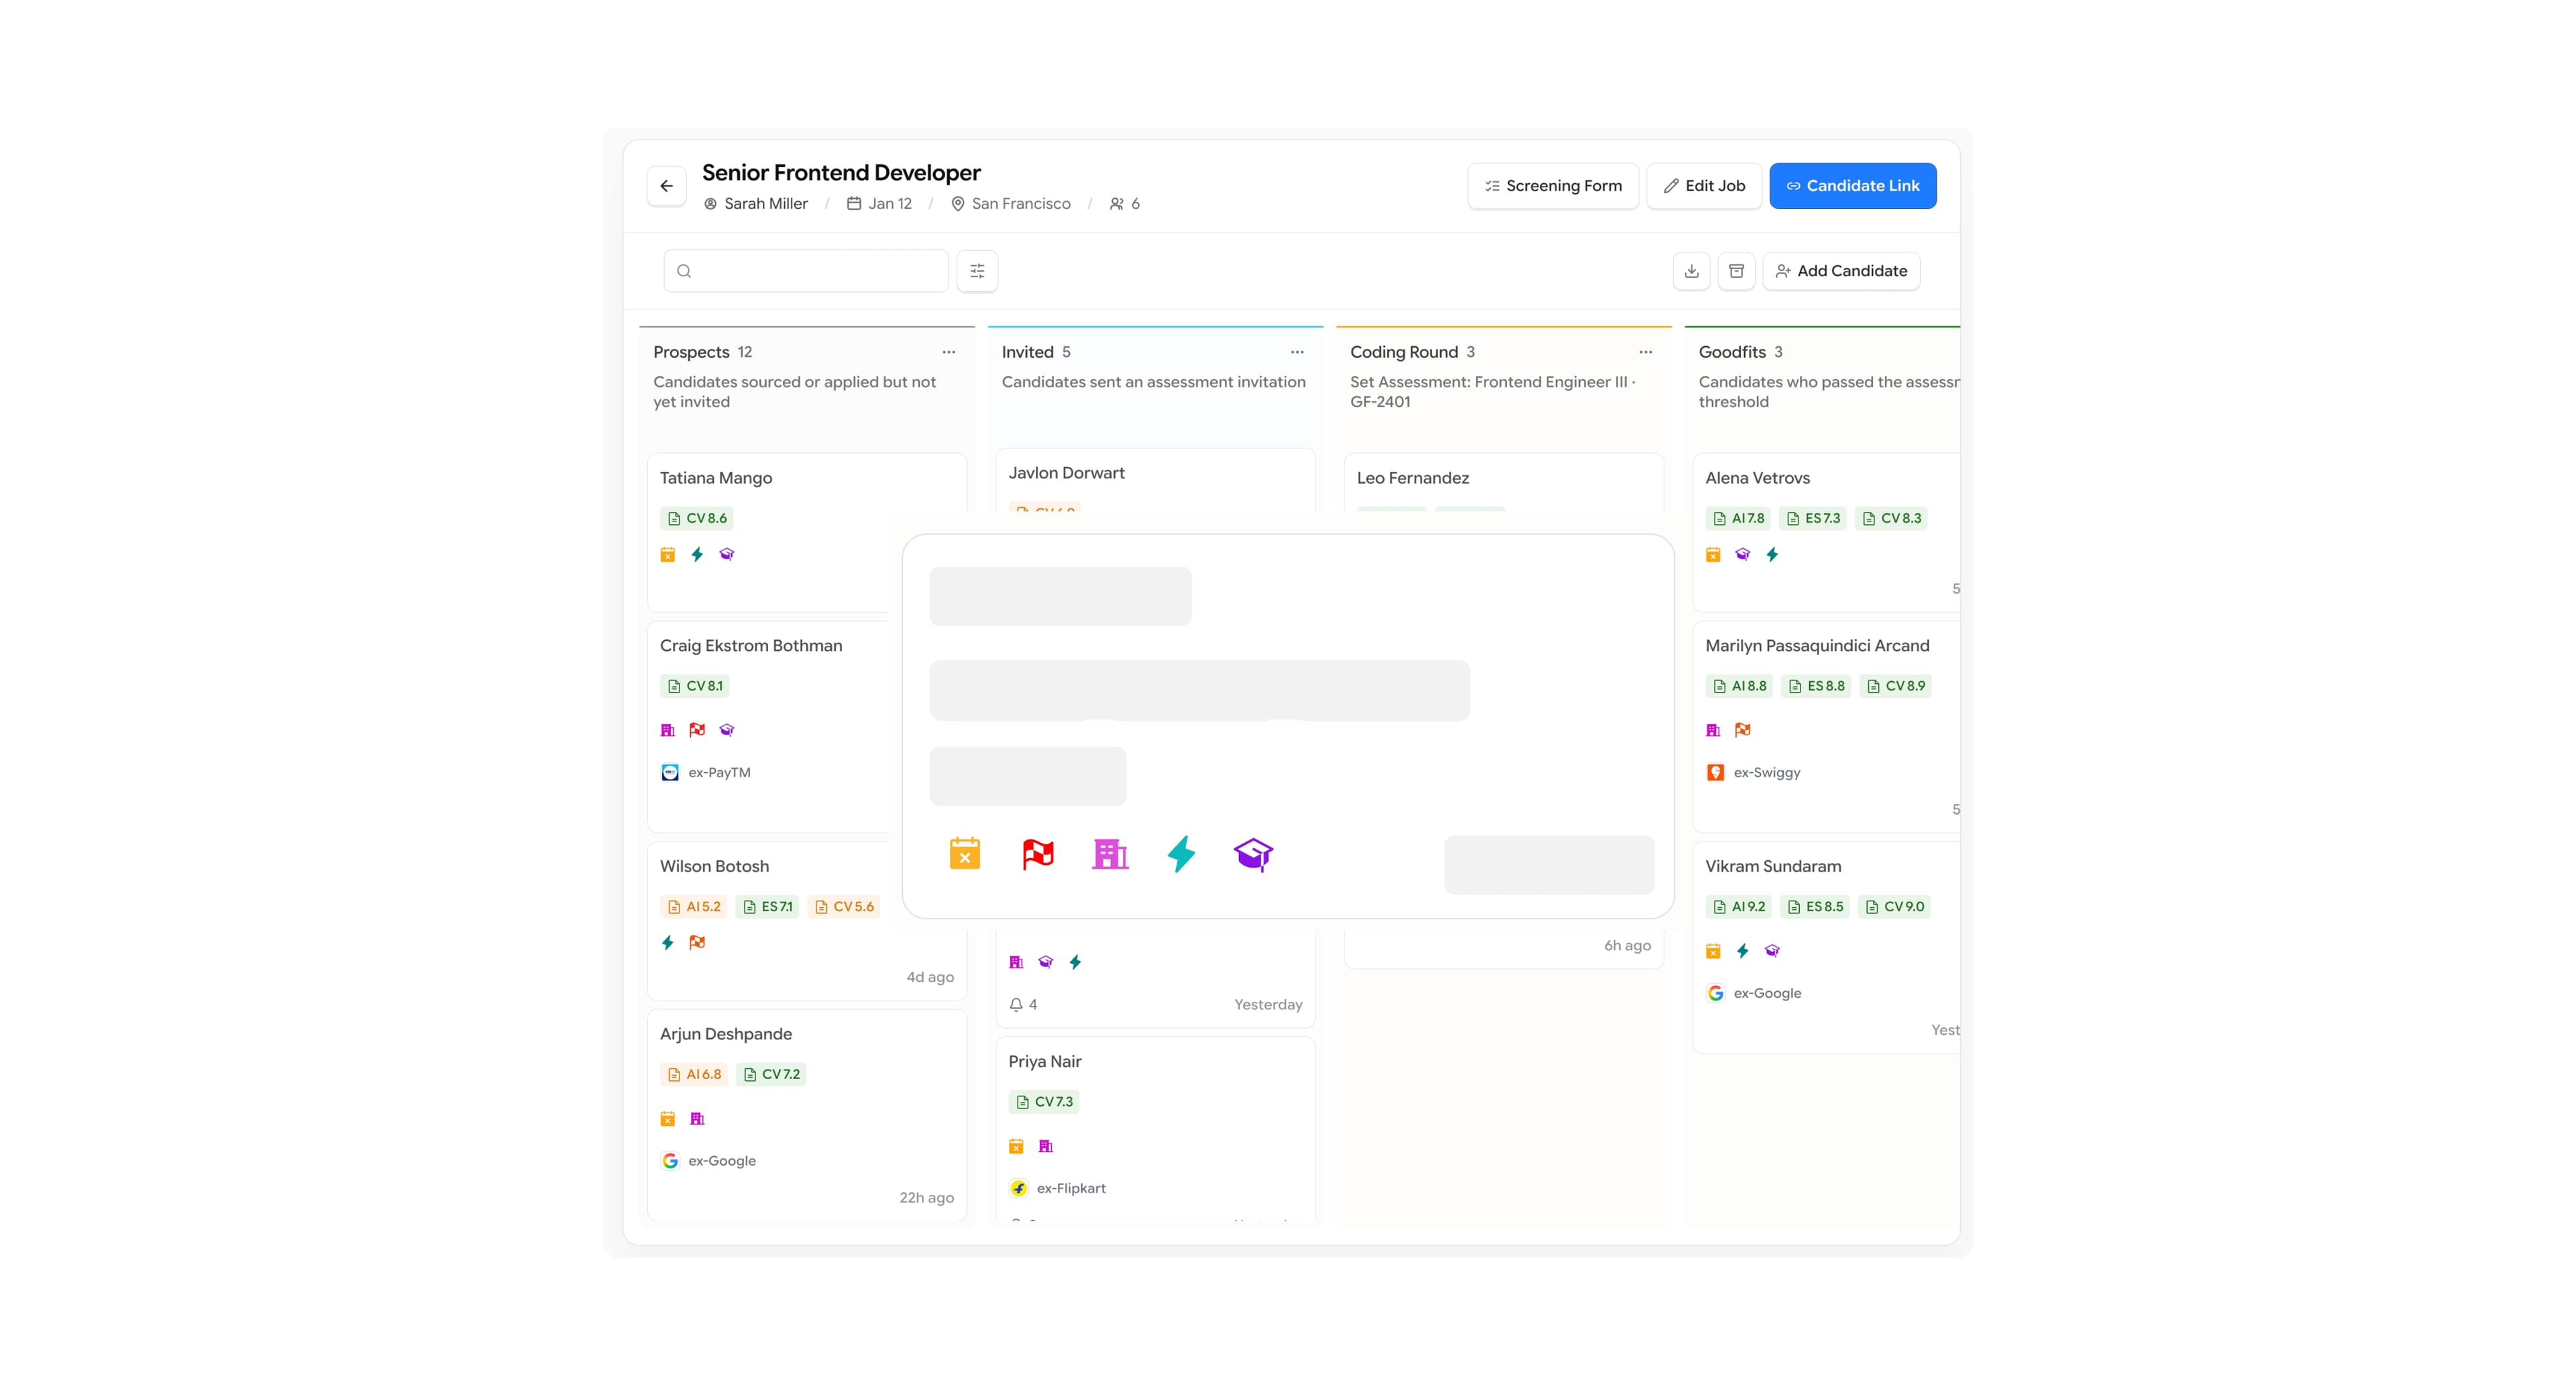
Task: Click Craig Ekstrom Bothman's red flag icon
Action: tap(697, 730)
